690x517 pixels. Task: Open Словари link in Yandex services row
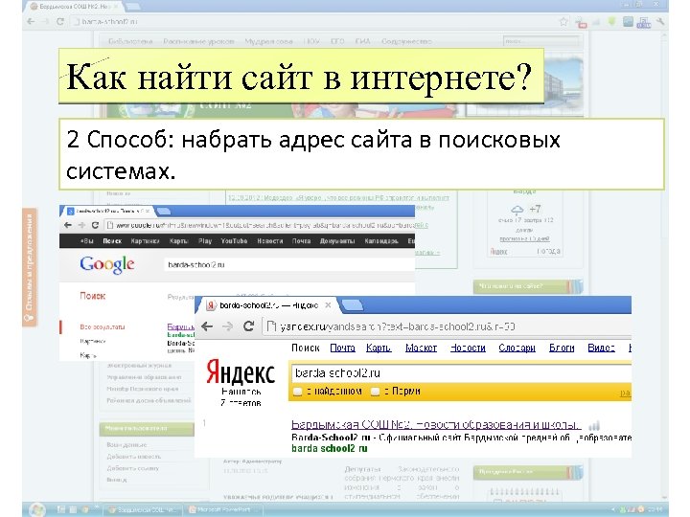pyautogui.click(x=517, y=348)
